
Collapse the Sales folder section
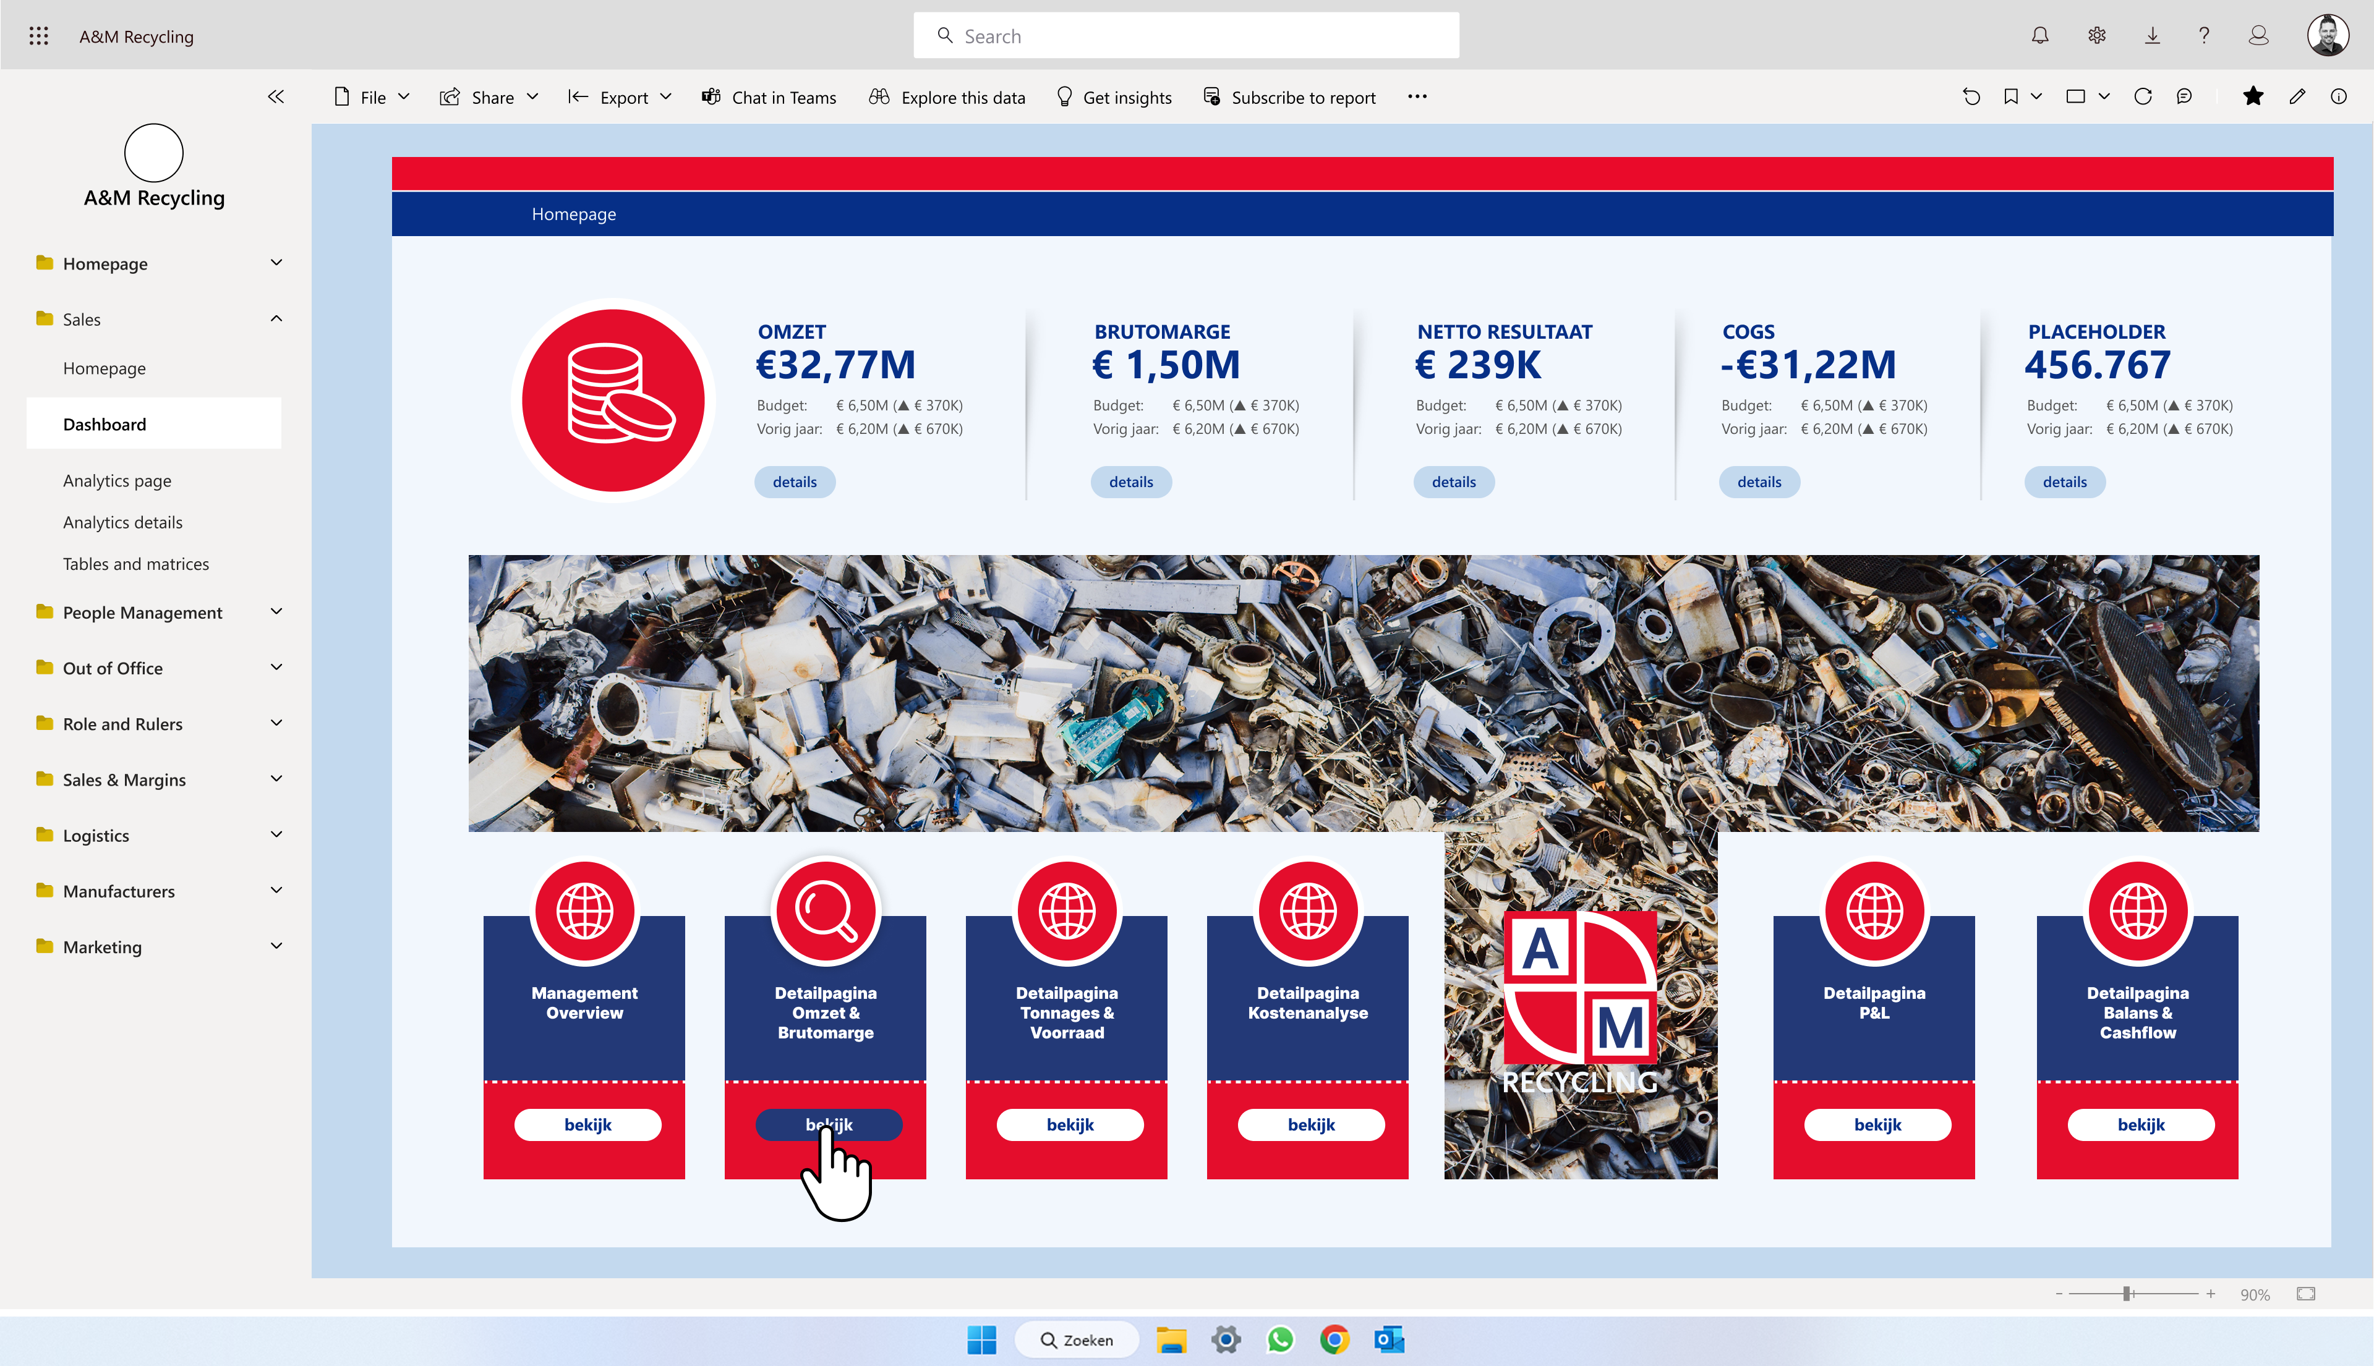tap(276, 319)
